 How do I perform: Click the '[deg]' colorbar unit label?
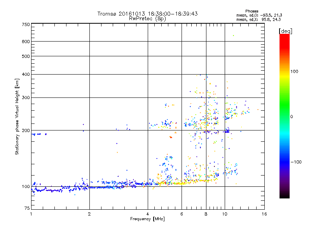point(285,31)
